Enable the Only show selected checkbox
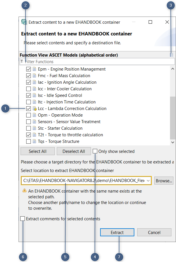The image size is (176, 262). click(x=96, y=151)
